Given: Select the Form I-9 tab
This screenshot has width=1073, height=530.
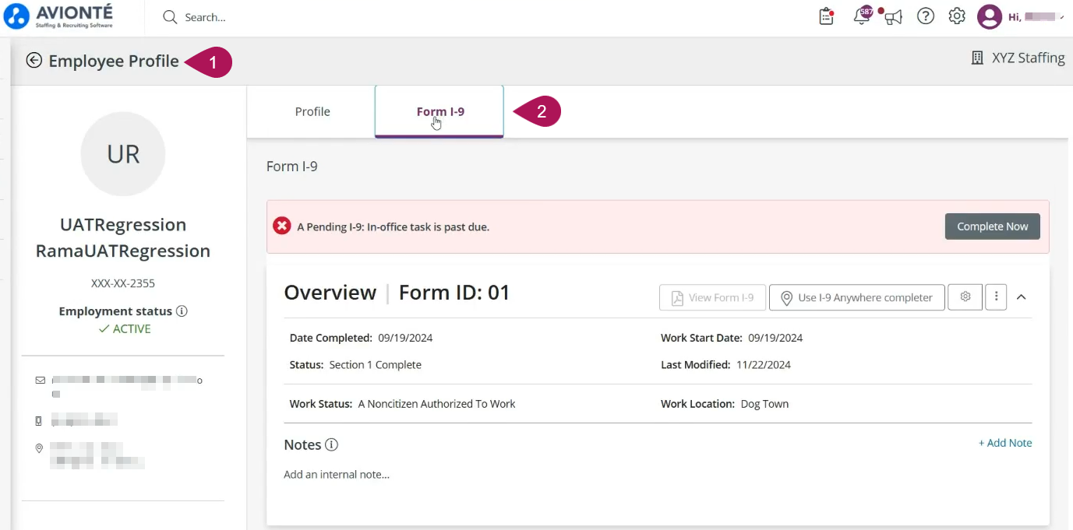Looking at the screenshot, I should pos(439,112).
